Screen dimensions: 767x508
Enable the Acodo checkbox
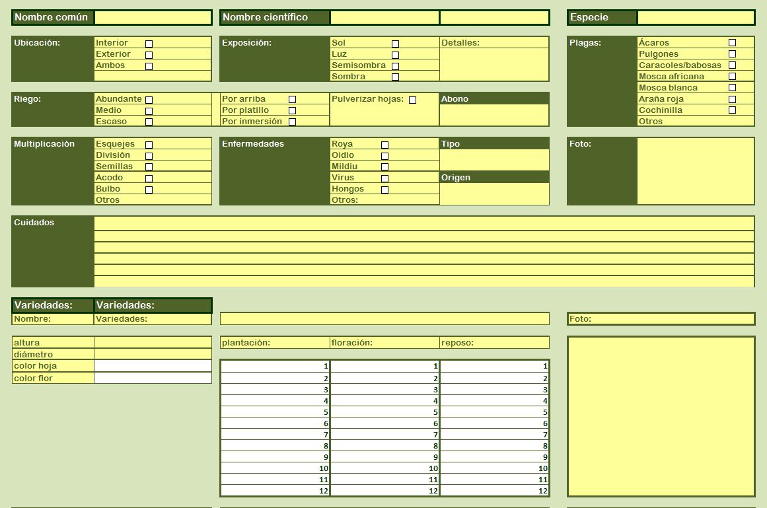tap(149, 179)
